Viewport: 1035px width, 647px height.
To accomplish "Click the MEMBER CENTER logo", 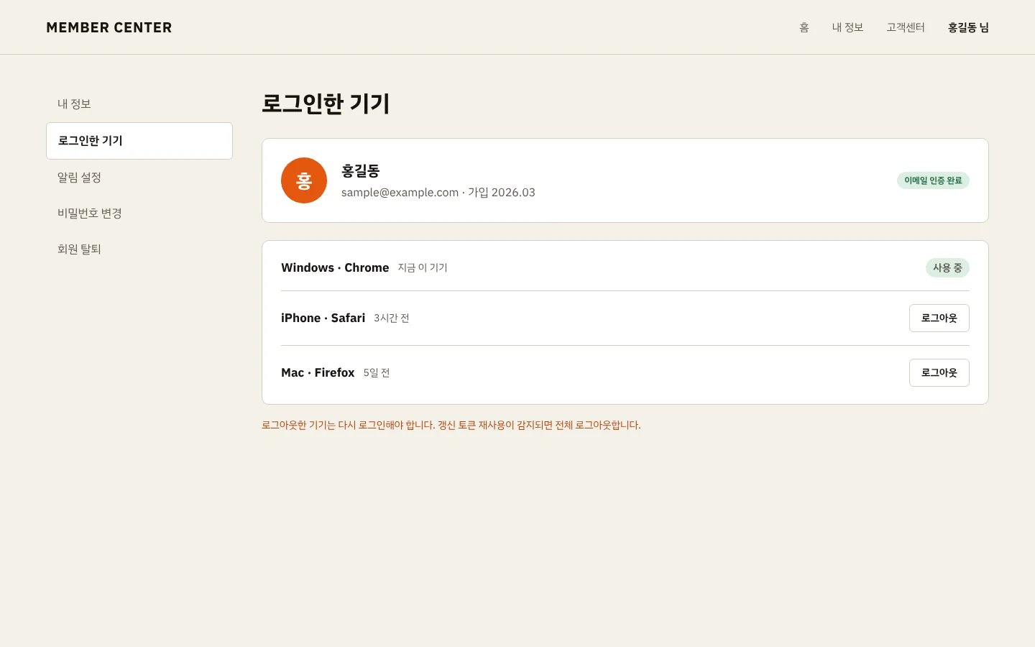I will pos(109,27).
